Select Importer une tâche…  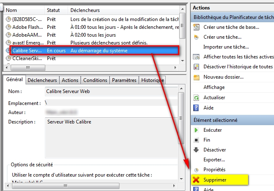point(226,47)
